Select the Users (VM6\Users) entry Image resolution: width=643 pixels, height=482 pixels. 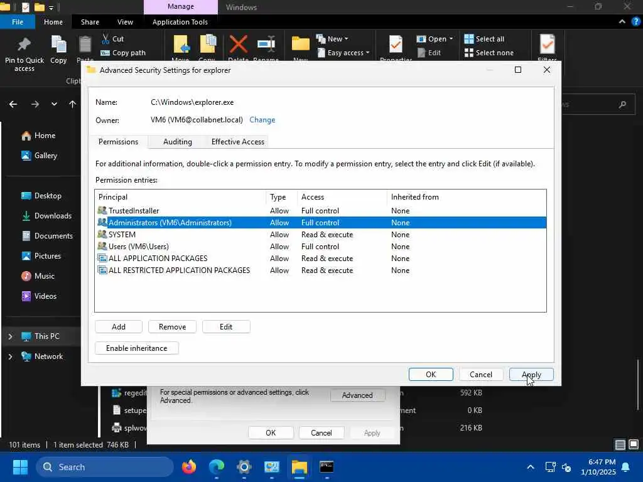320,246
